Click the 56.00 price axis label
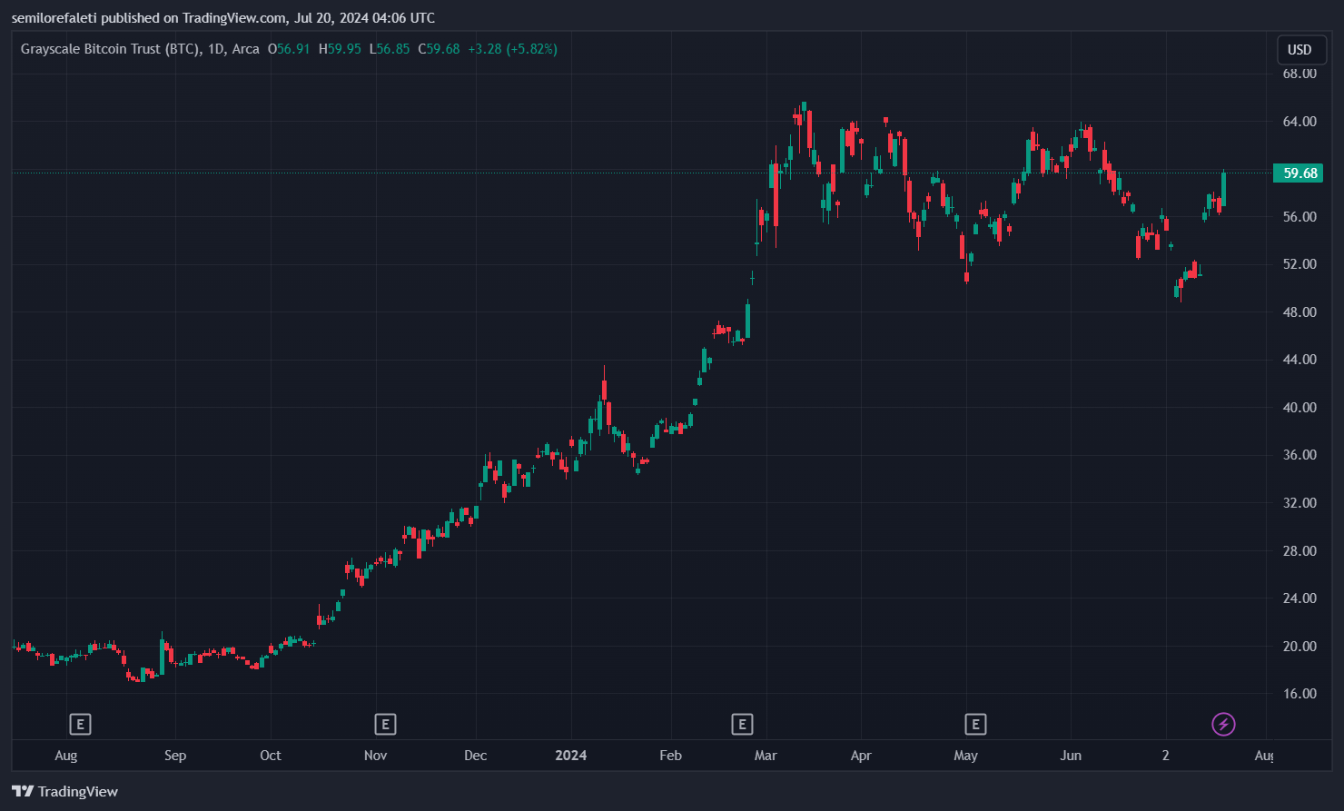 (1300, 217)
